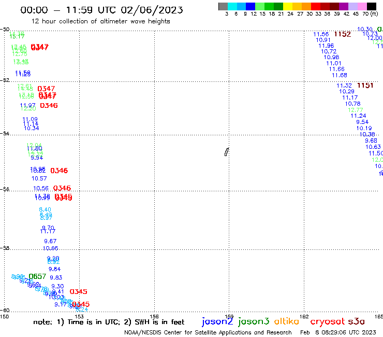
Task: Select the reading '9.83'
Action: tap(56, 277)
